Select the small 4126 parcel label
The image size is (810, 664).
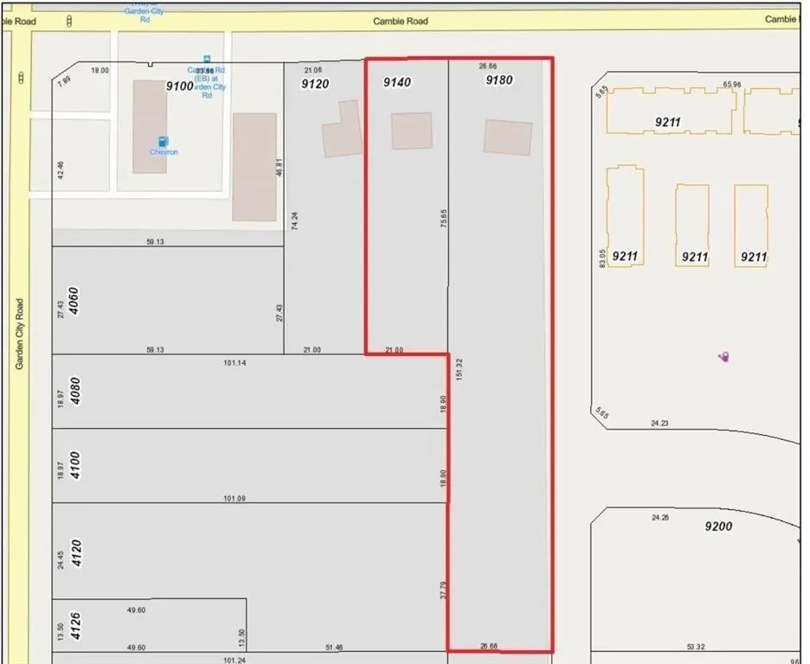click(74, 625)
